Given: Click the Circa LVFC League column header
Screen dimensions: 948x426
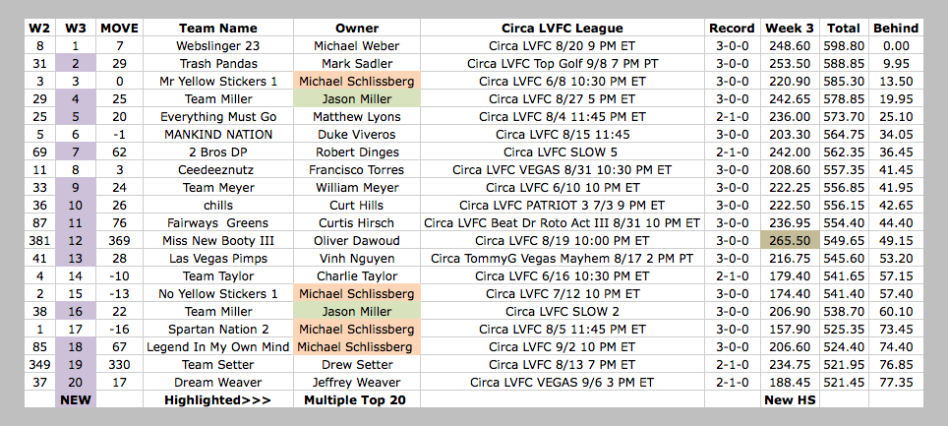Looking at the screenshot, I should [x=563, y=28].
